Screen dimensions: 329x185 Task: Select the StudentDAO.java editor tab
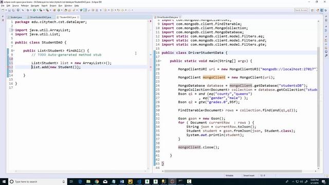(x=67, y=17)
